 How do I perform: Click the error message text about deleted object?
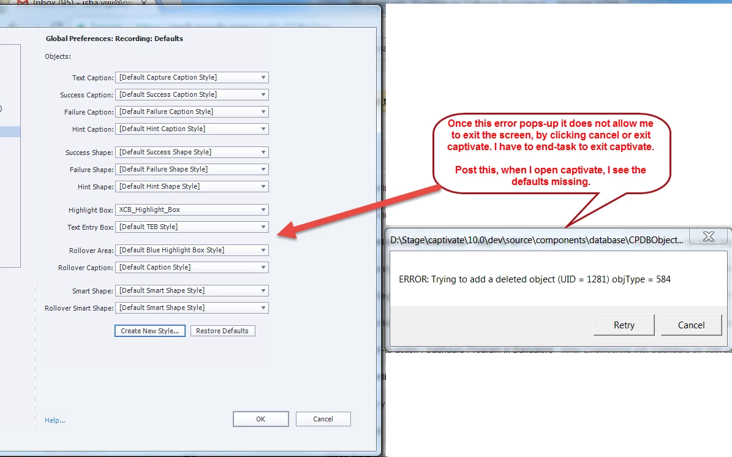(535, 279)
